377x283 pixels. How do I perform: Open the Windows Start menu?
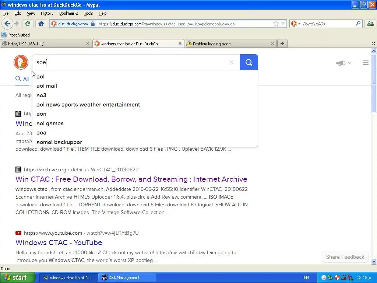(17, 278)
